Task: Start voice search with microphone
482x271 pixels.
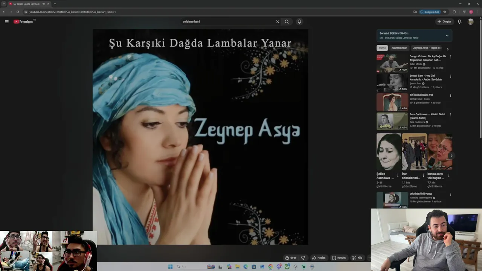Action: (299, 21)
